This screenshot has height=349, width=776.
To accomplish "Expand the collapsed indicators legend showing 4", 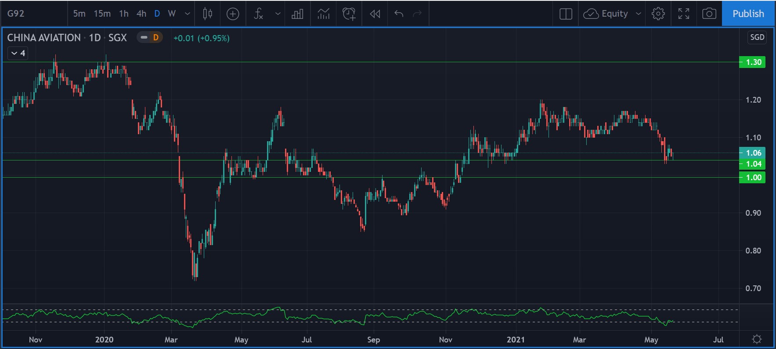I will click(18, 53).
